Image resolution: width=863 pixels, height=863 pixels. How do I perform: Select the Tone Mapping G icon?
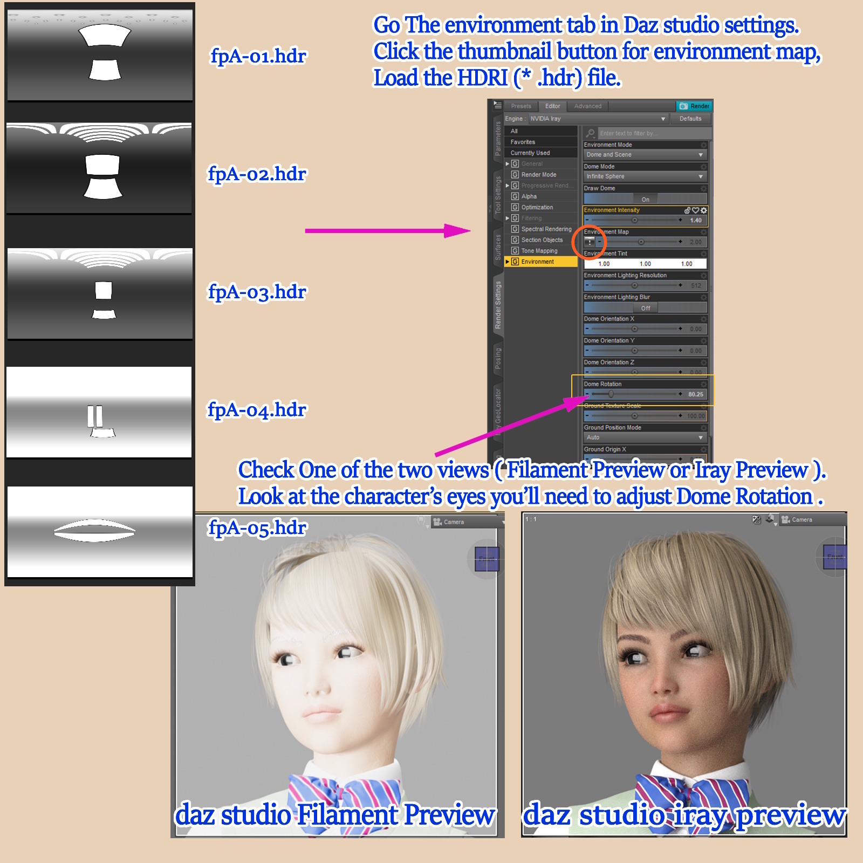pos(515,251)
